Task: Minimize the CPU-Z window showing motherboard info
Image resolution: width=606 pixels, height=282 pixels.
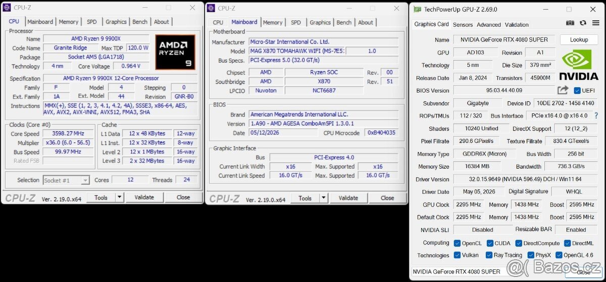Action: tap(349, 8)
